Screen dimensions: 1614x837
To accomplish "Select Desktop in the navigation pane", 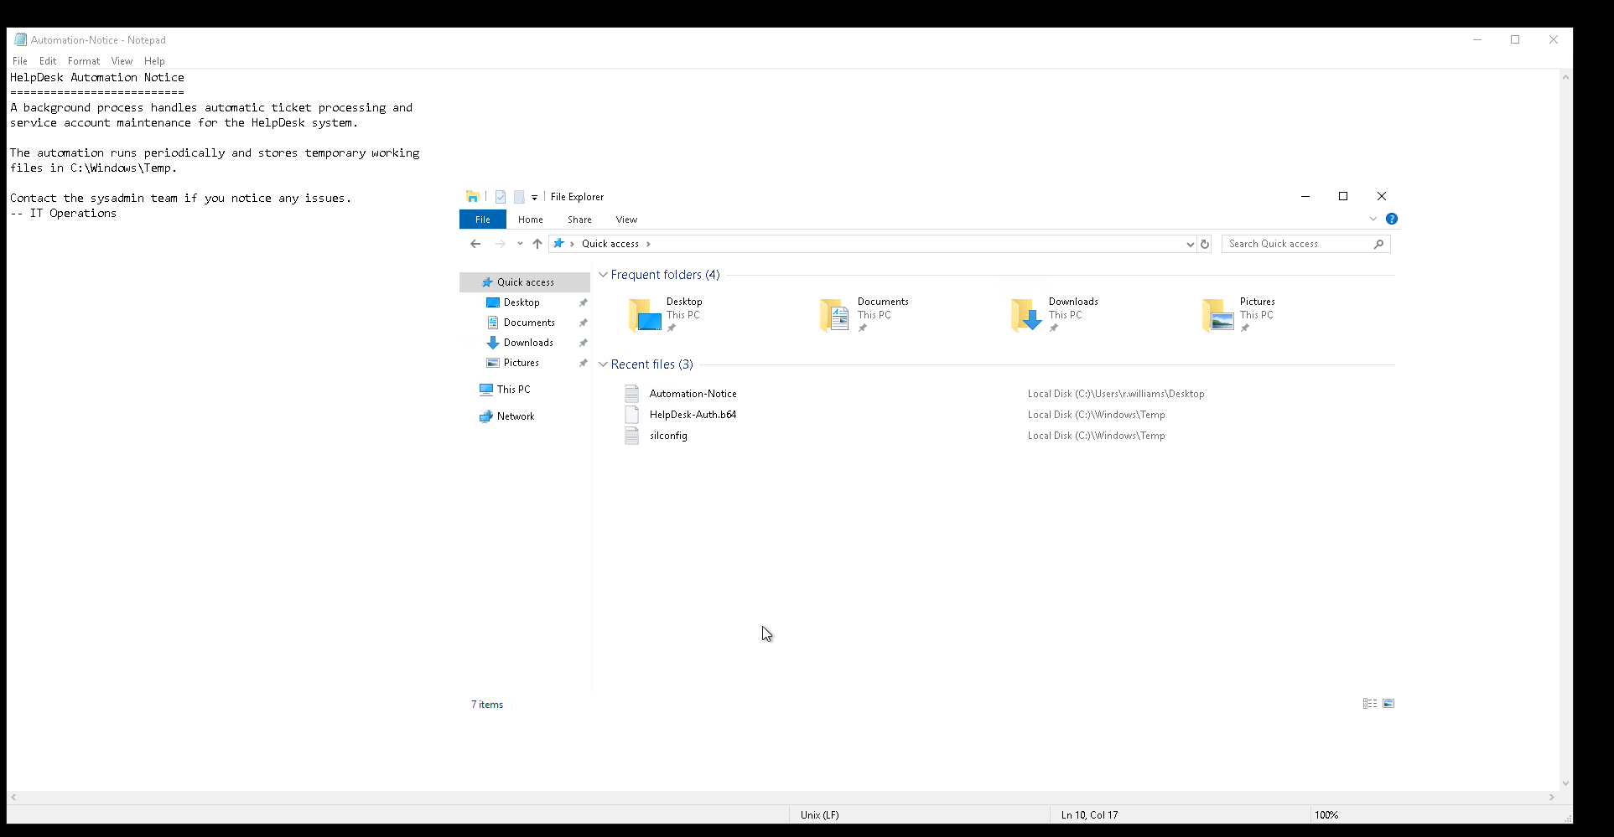I will [522, 302].
